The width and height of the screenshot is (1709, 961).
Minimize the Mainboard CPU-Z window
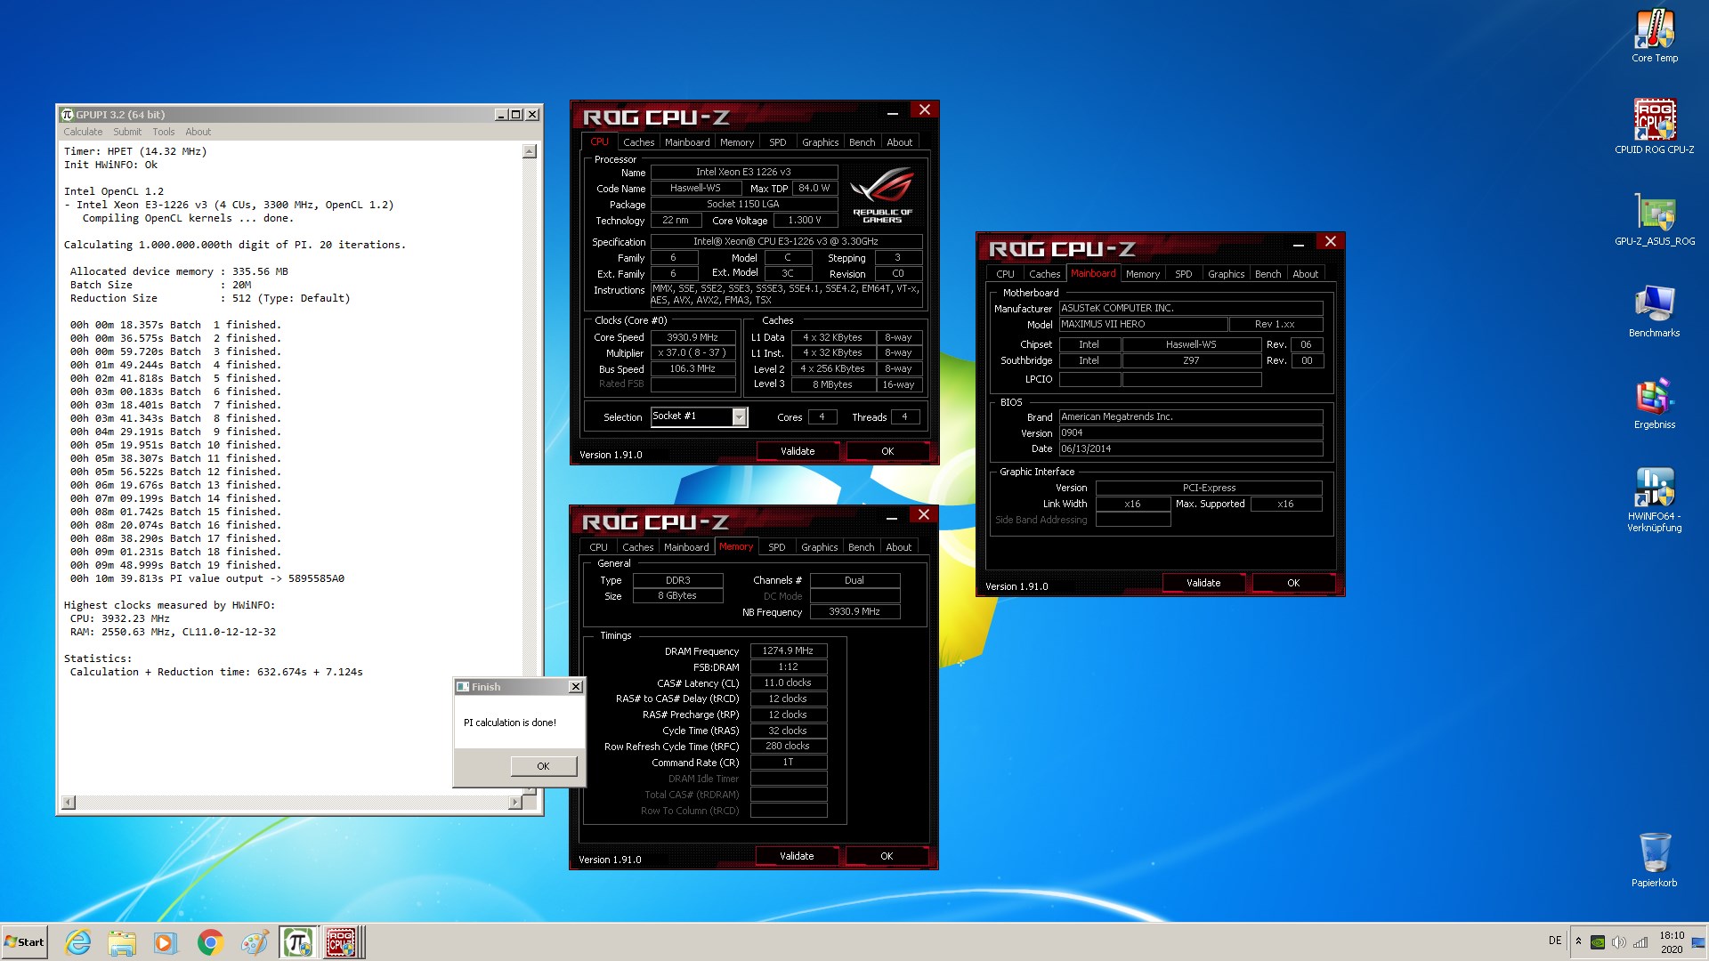pos(1299,245)
